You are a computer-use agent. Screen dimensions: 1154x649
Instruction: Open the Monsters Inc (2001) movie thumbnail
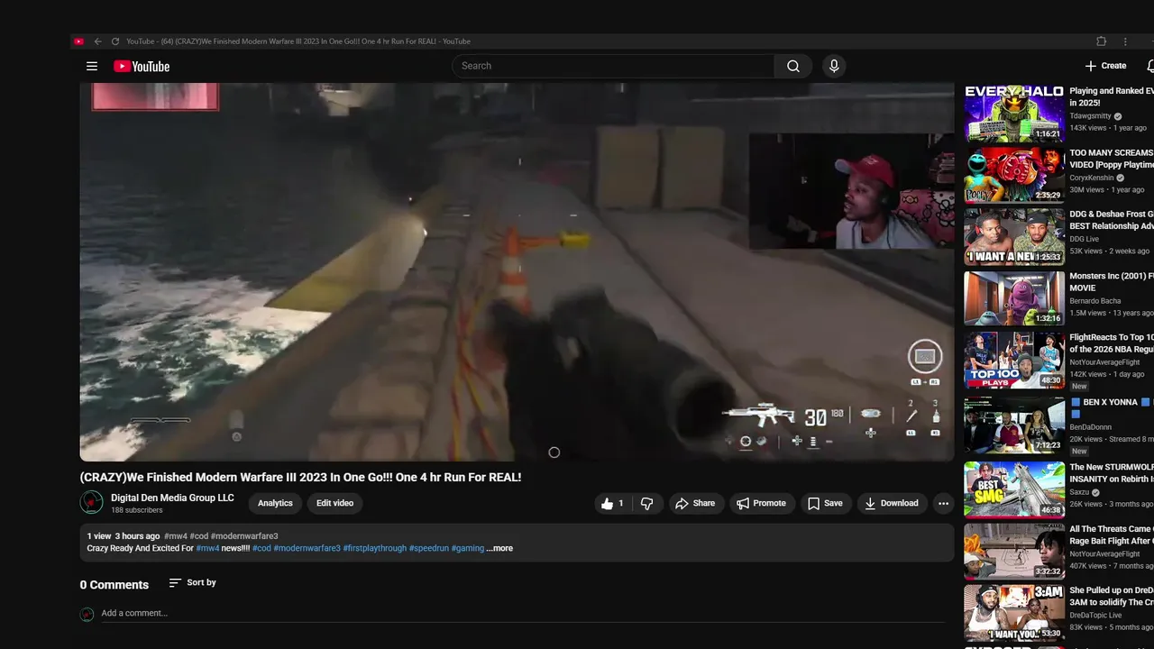click(1014, 297)
